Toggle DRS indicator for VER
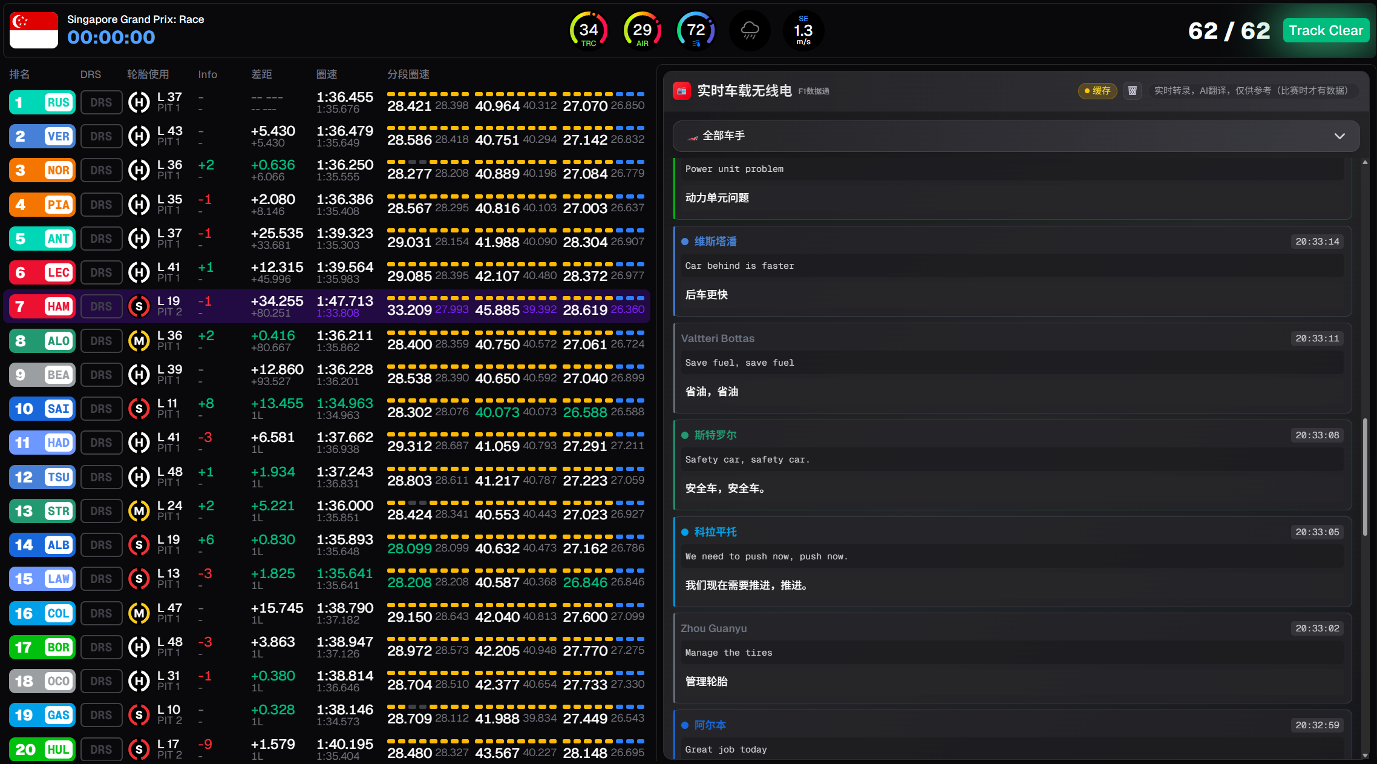The image size is (1377, 764). 101,136
